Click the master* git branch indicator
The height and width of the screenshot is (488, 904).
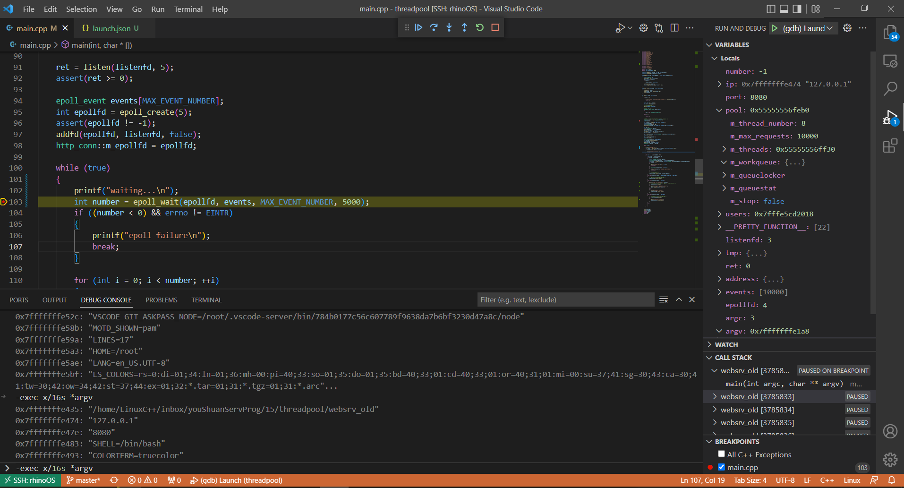[x=84, y=480]
